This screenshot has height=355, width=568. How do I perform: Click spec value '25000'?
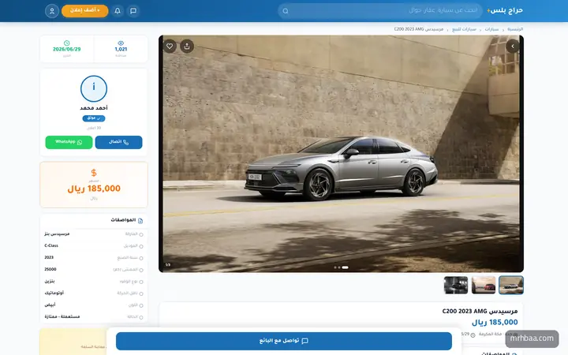point(50,269)
